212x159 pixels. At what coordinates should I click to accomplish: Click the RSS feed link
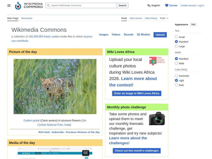point(44,132)
